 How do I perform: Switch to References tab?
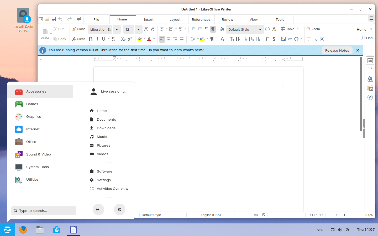coord(201,19)
